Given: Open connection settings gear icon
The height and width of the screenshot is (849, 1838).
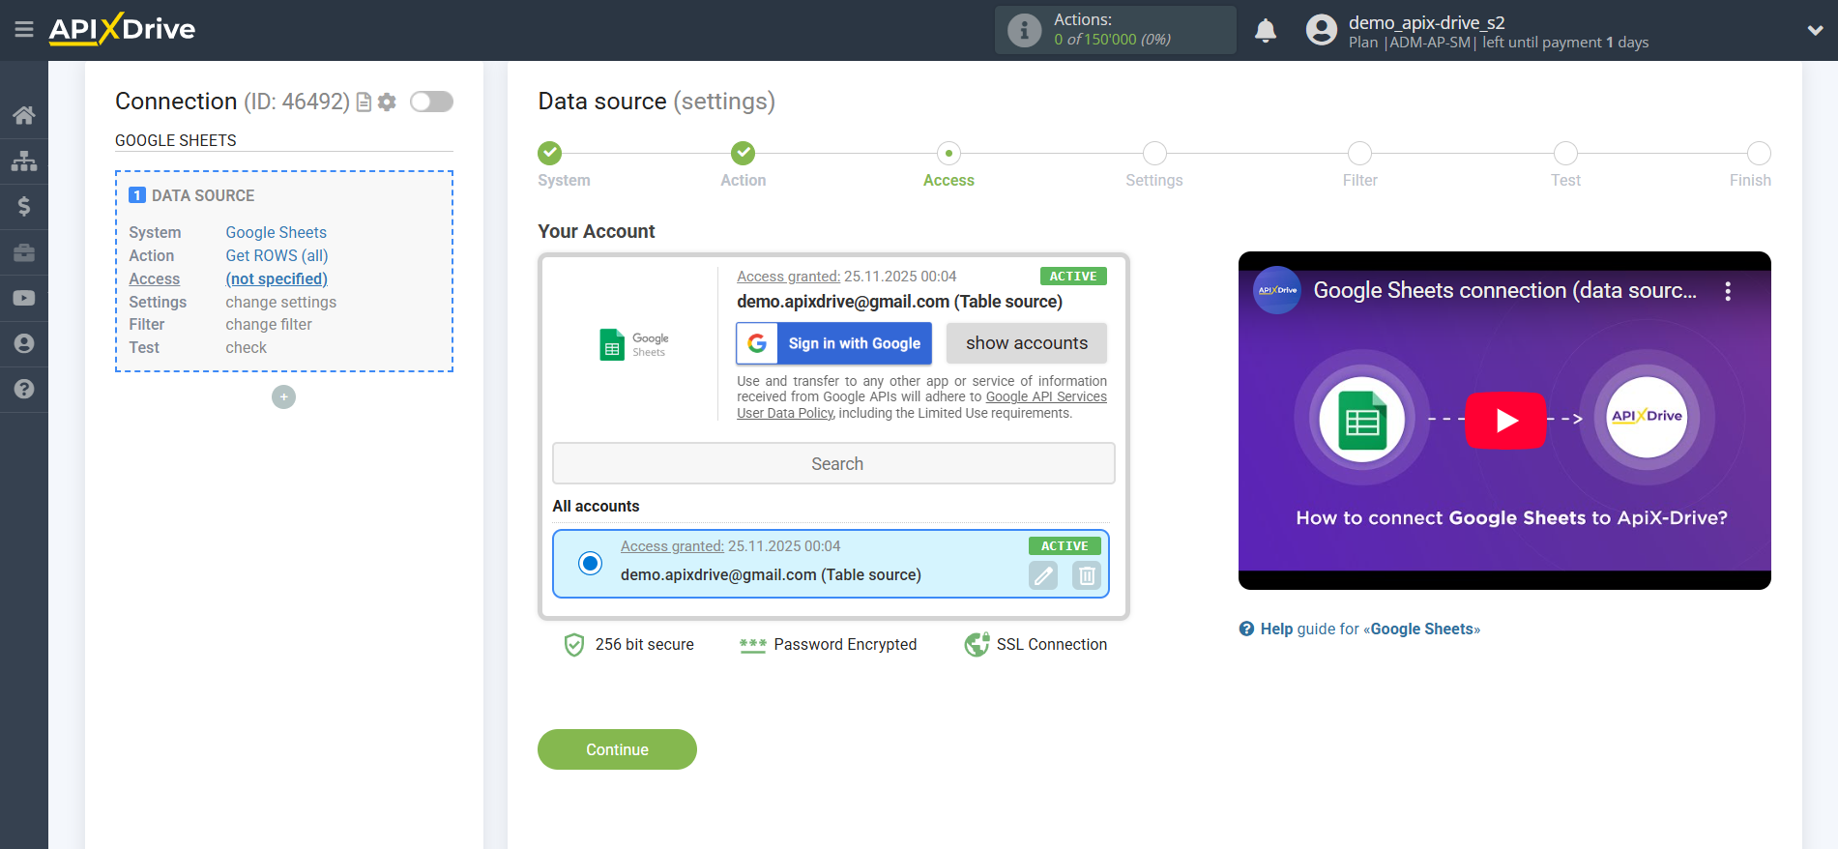Looking at the screenshot, I should click(387, 102).
